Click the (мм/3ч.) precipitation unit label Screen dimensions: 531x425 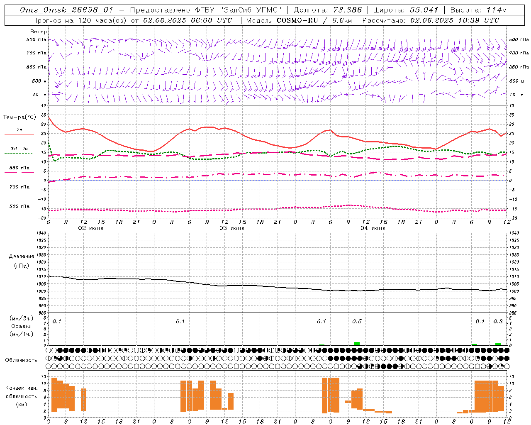click(22, 318)
